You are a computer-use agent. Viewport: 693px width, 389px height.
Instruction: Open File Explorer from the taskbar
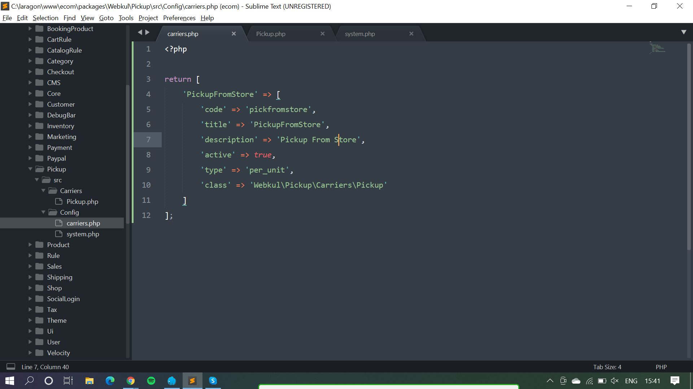point(90,381)
